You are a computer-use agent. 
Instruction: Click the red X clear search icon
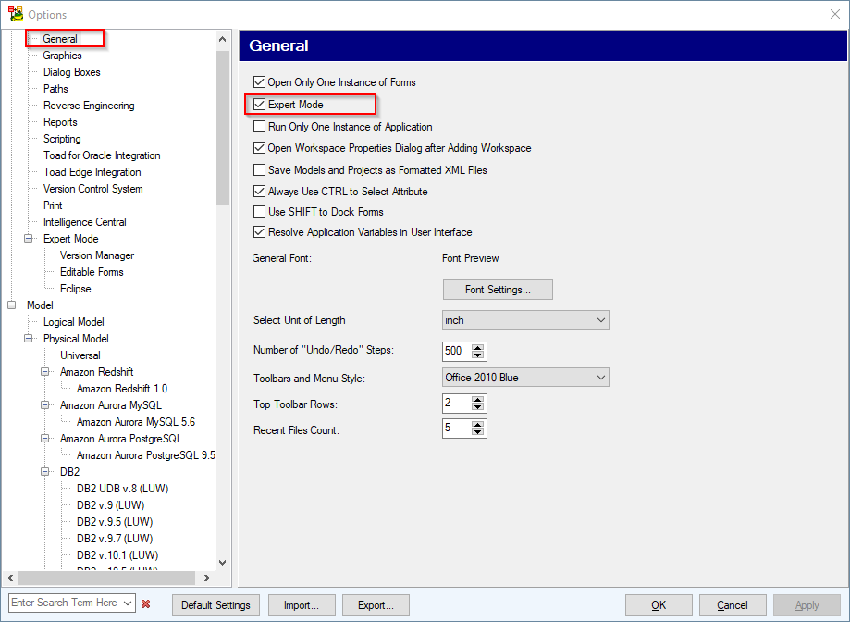145,603
